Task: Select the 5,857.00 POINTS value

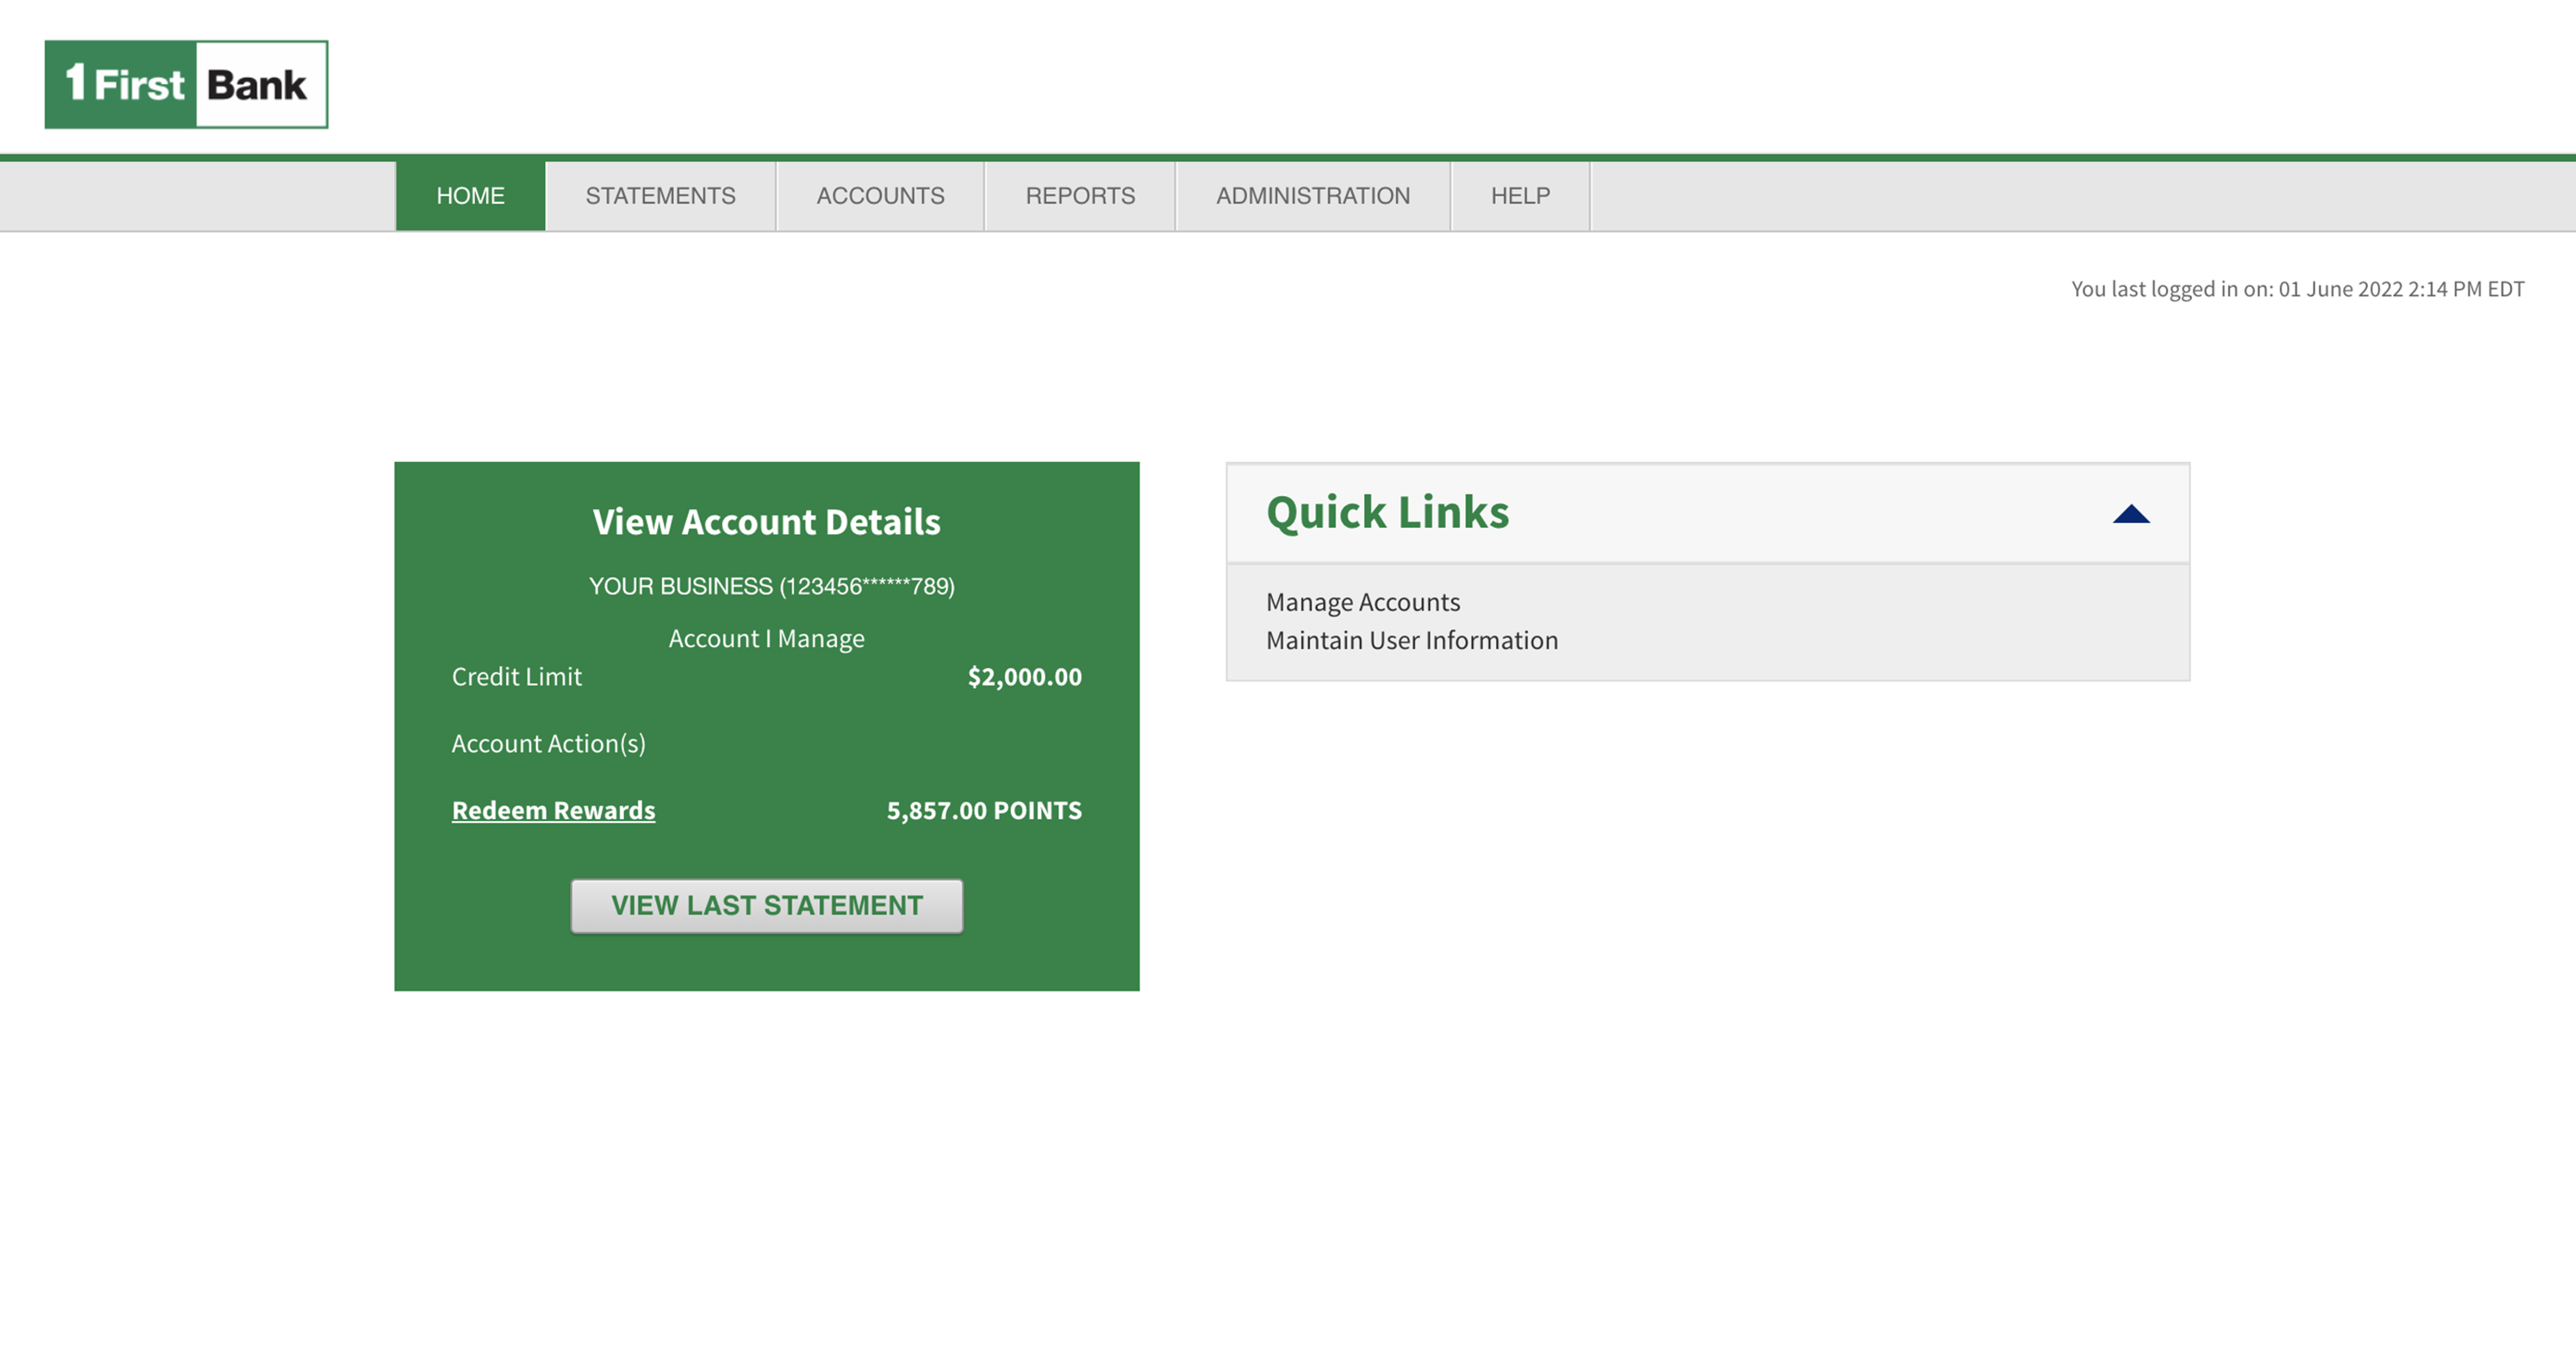Action: point(984,810)
